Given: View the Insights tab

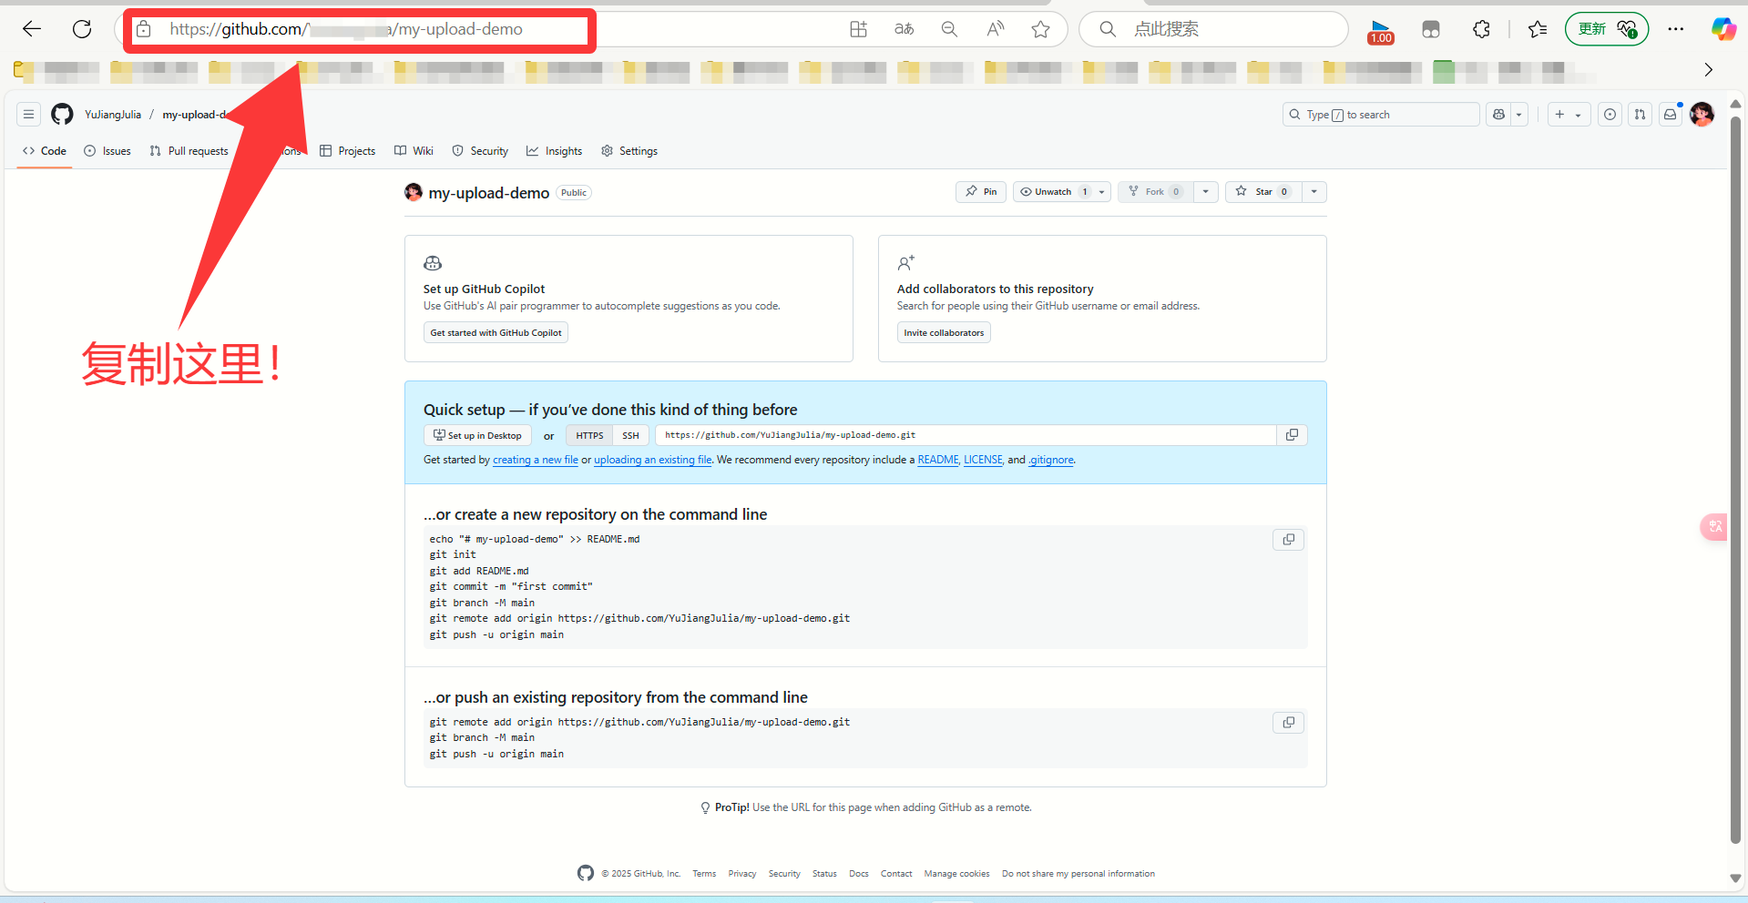Looking at the screenshot, I should [x=554, y=151].
